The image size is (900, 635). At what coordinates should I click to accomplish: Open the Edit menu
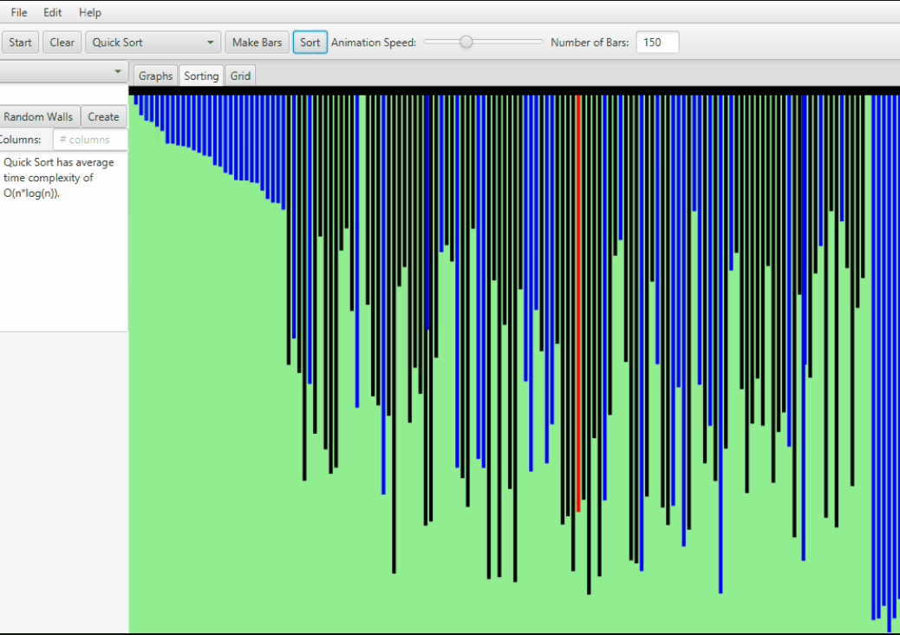click(52, 12)
